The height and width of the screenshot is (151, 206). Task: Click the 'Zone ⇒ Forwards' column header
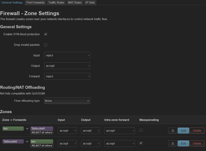pos(14,120)
